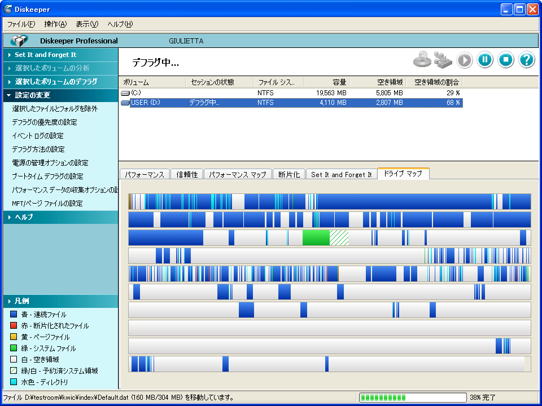This screenshot has height=406, width=542.
Task: Click the C: drive icon in volume list
Action: point(125,93)
